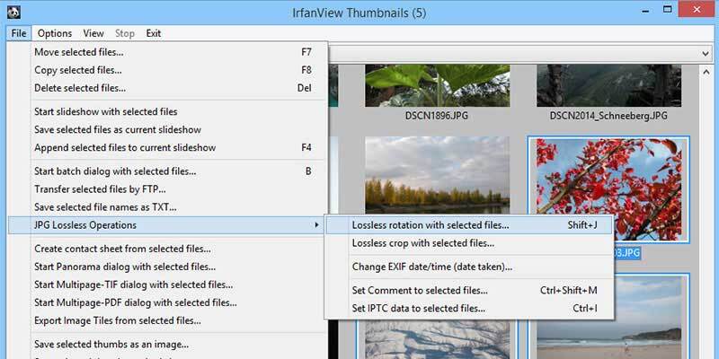This screenshot has height=359, width=719.
Task: Open the File menu
Action: [19, 33]
